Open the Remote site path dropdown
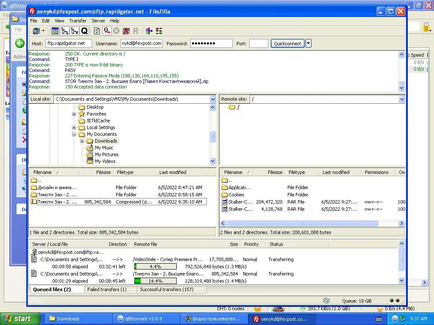 pos(402,99)
